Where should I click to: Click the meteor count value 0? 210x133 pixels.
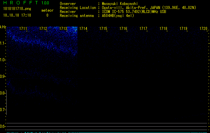[47, 15]
